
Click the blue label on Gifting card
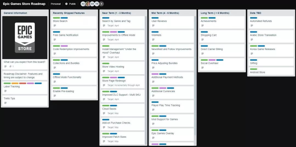point(254,60)
